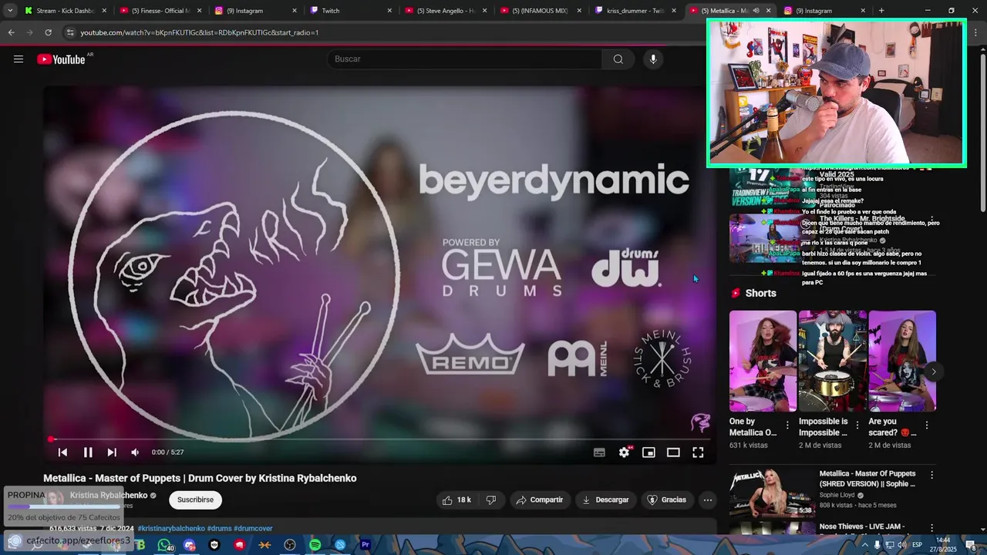Click the Gracias thanks button
987x555 pixels.
[666, 500]
